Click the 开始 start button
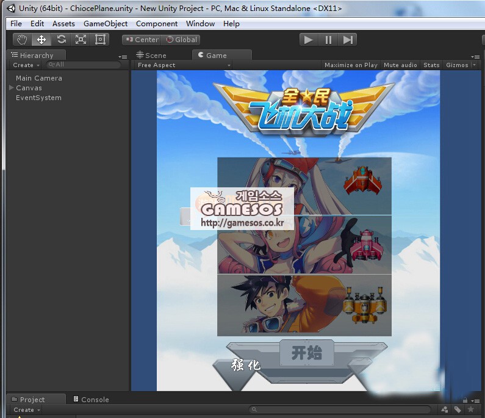The height and width of the screenshot is (418, 485). pyautogui.click(x=307, y=353)
